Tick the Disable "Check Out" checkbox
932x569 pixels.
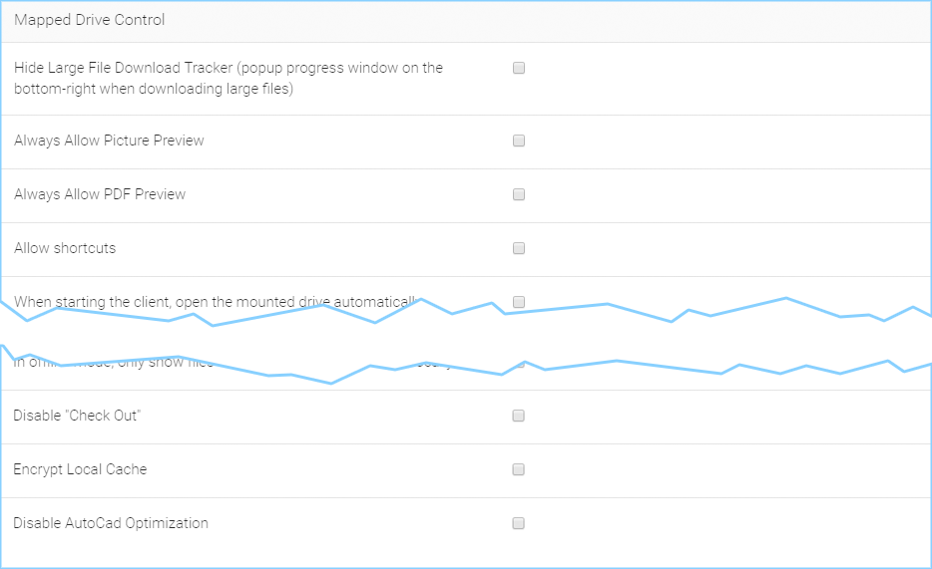click(518, 416)
